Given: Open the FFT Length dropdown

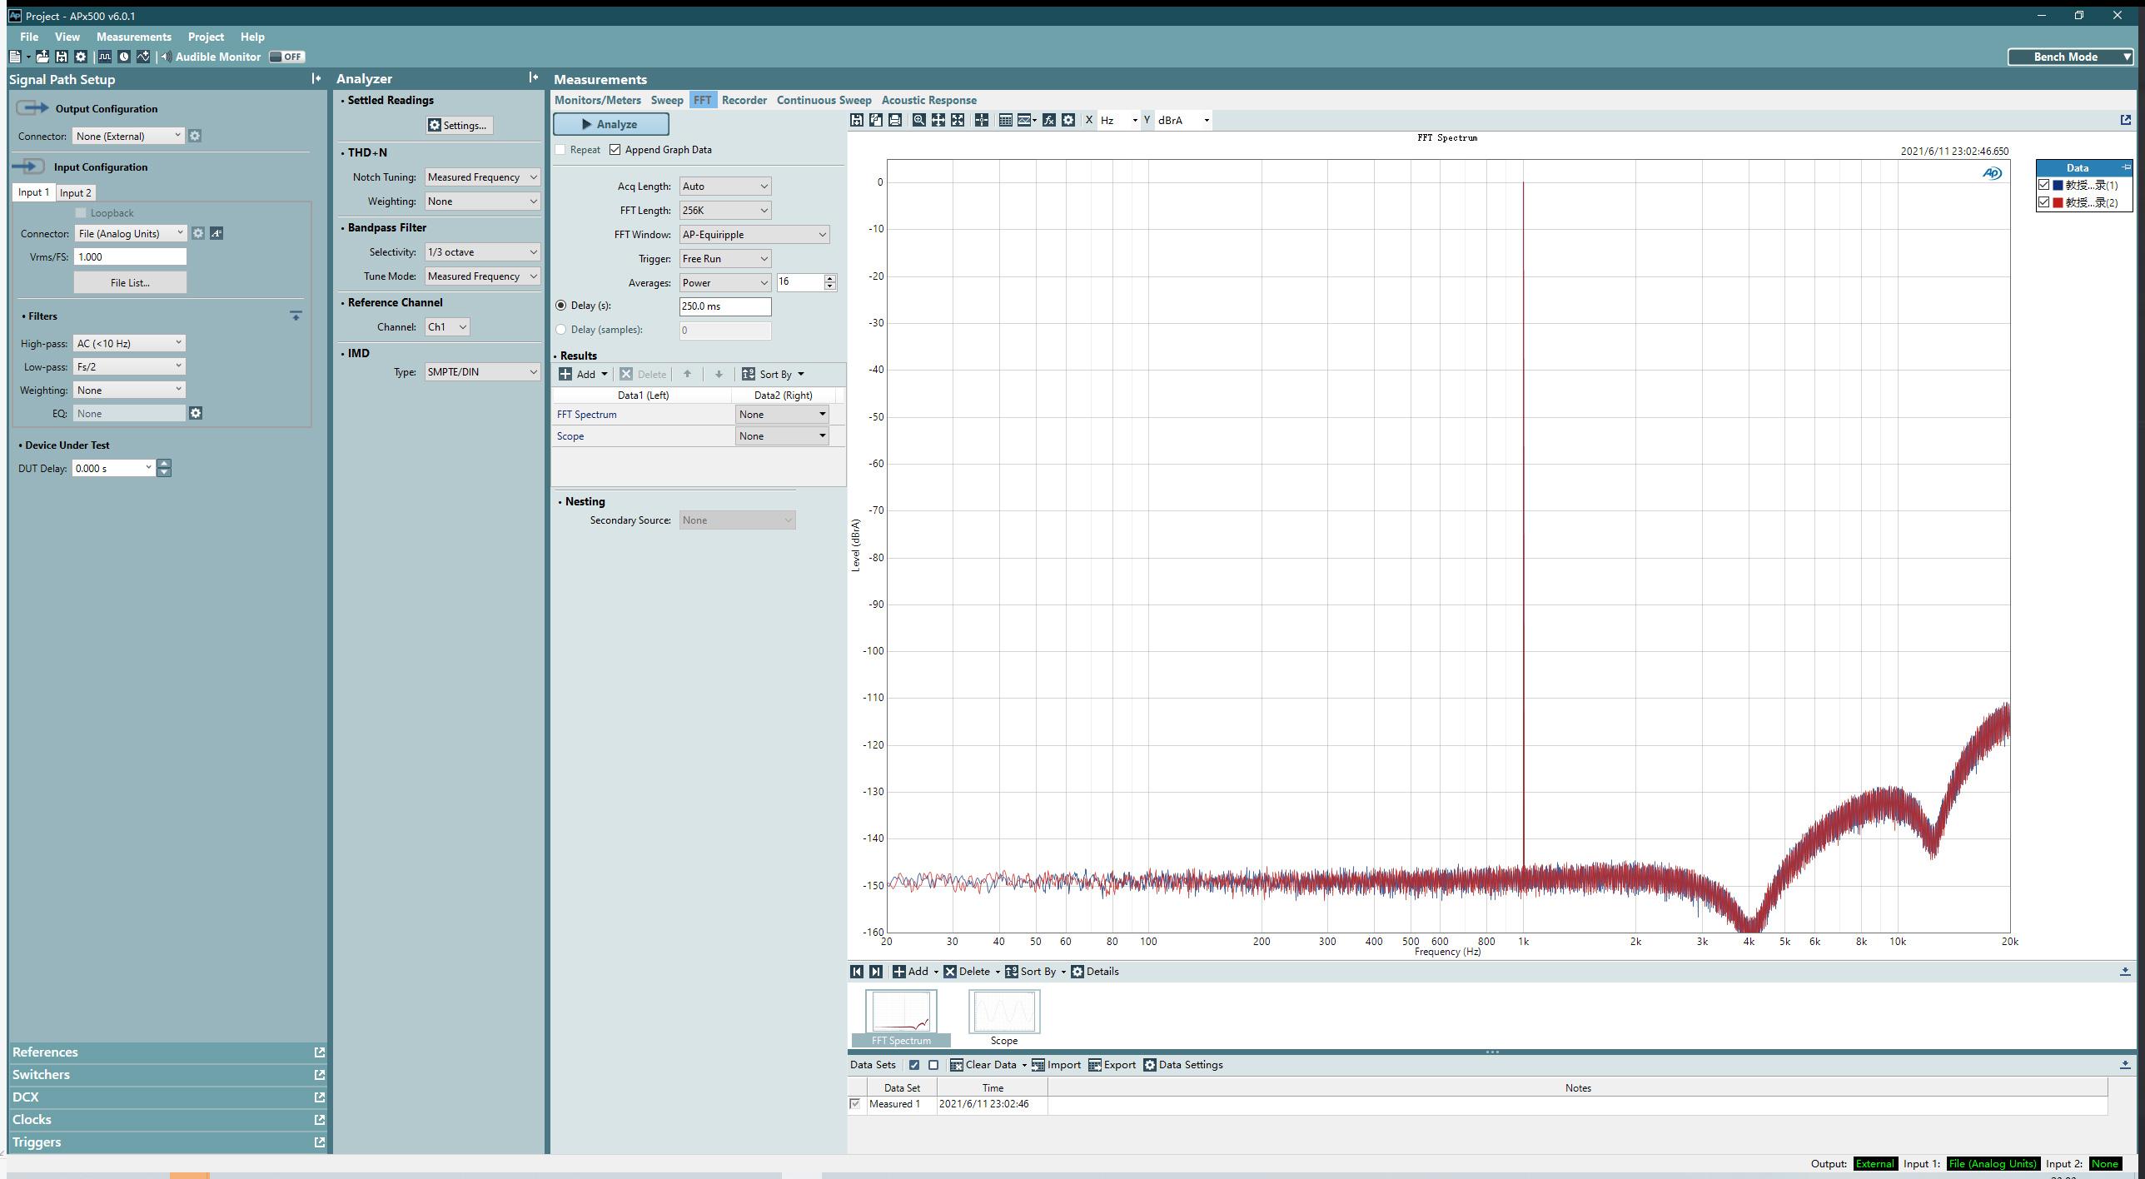Looking at the screenshot, I should [x=724, y=211].
